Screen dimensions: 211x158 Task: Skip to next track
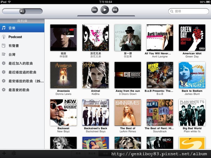[115, 10]
